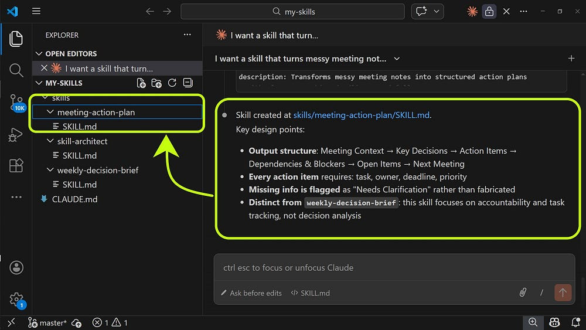Open remote window indicator in status bar

(x=11, y=322)
